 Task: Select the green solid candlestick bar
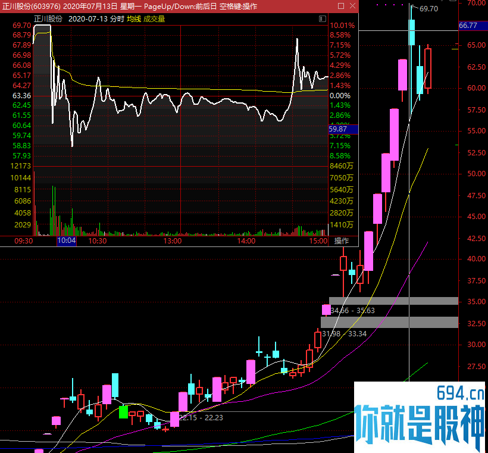124,412
